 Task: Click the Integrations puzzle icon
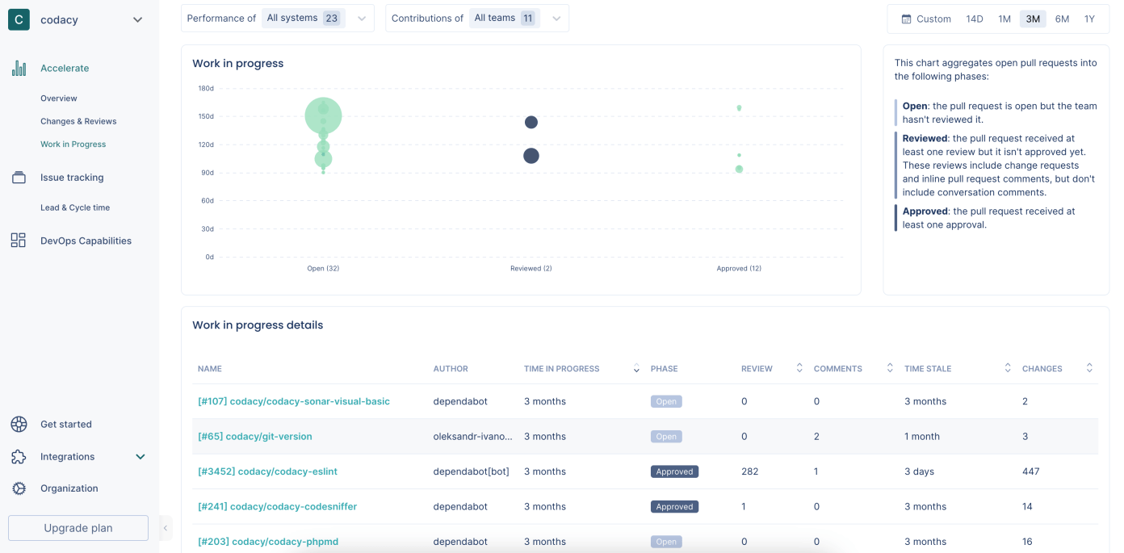point(19,457)
